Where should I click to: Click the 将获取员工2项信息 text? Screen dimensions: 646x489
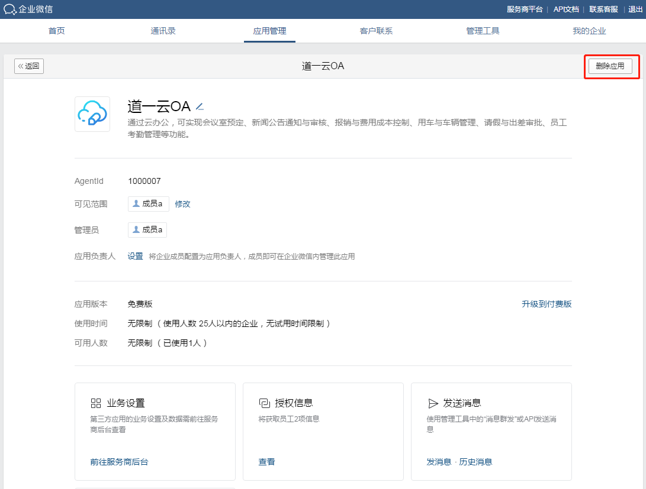pyautogui.click(x=289, y=419)
